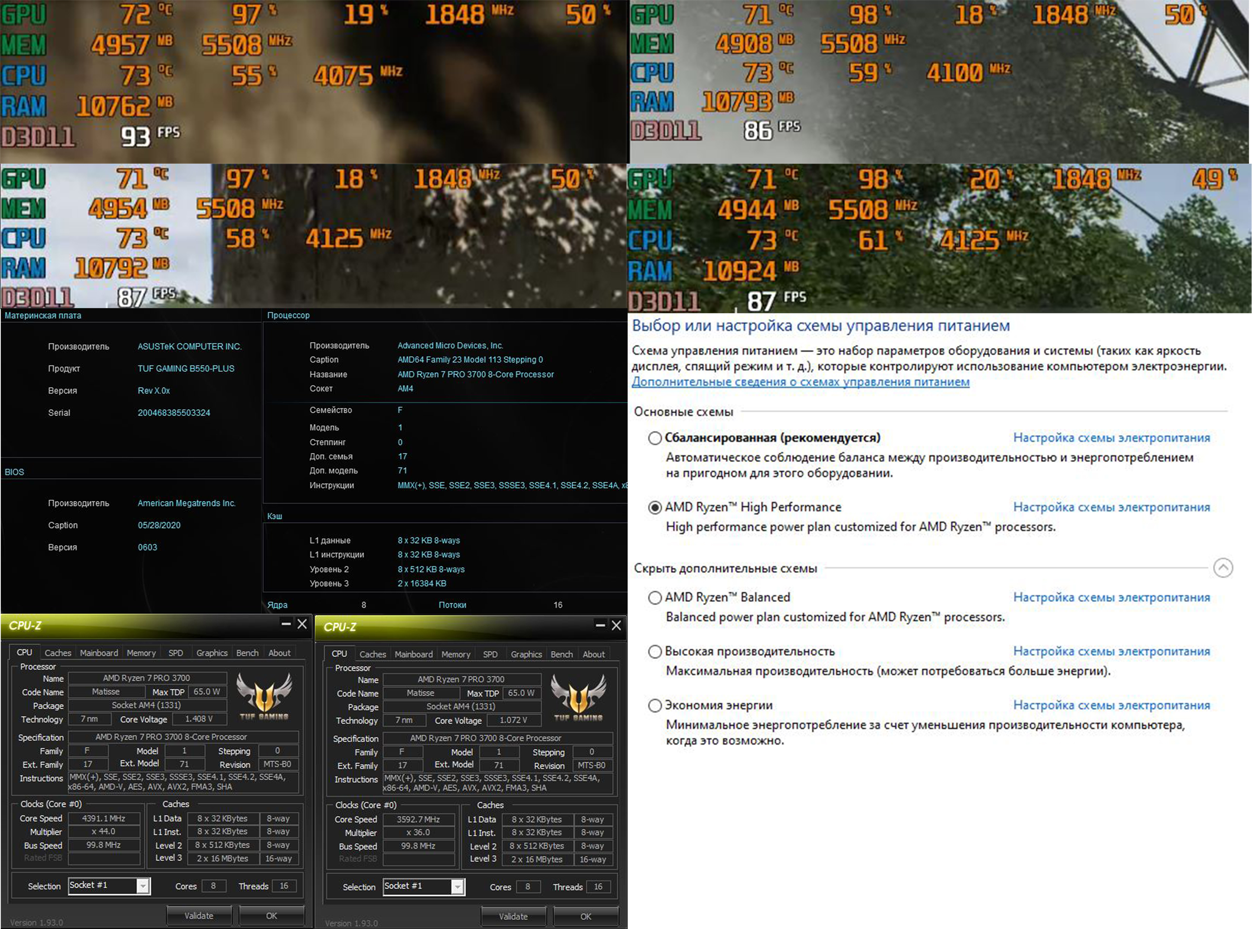This screenshot has height=929, width=1252.
Task: Collapse additional power plans with chevron
Action: pyautogui.click(x=1223, y=568)
